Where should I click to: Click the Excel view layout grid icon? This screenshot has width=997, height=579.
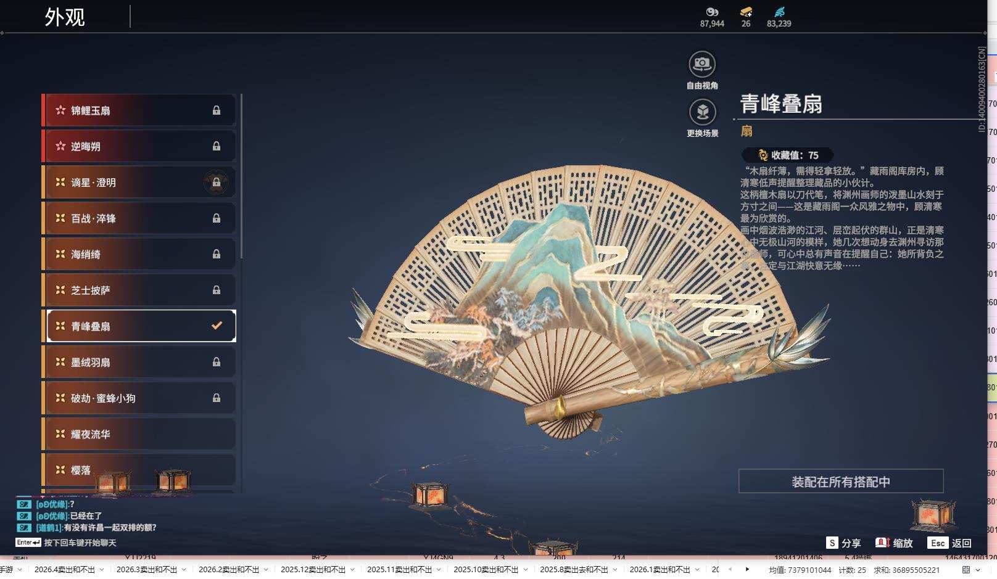(x=966, y=569)
